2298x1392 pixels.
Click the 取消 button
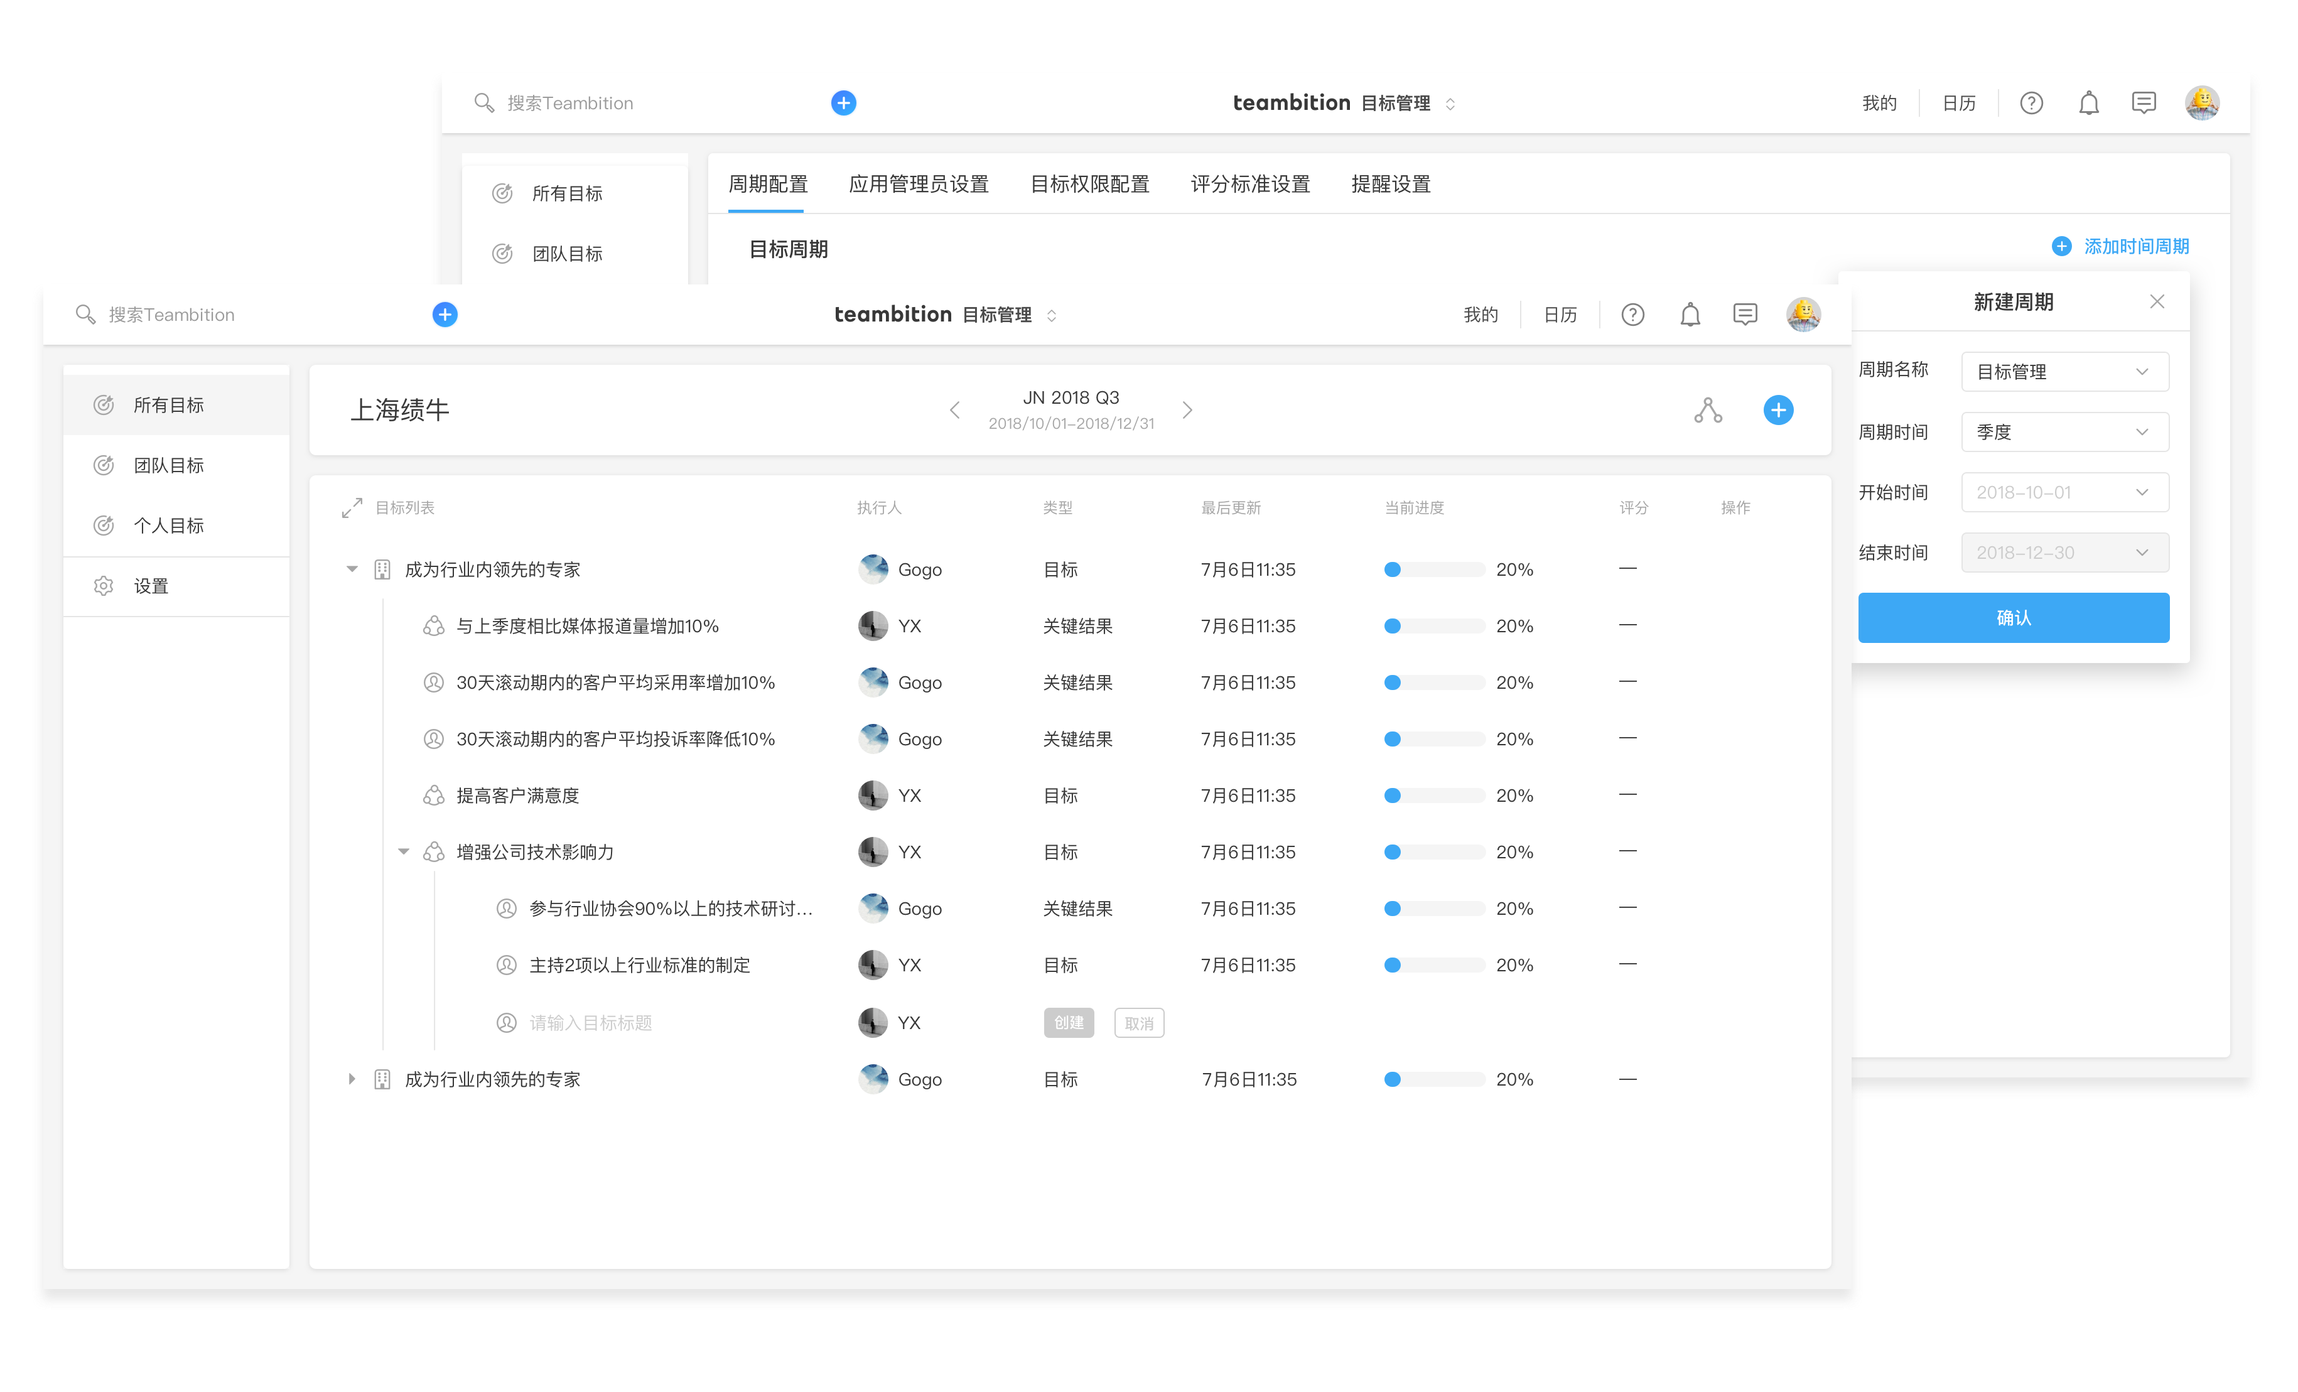[x=1139, y=1023]
